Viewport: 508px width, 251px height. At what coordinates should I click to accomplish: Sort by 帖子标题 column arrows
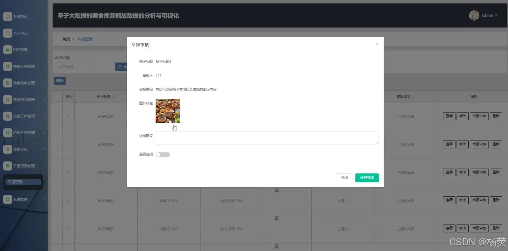pos(113,96)
